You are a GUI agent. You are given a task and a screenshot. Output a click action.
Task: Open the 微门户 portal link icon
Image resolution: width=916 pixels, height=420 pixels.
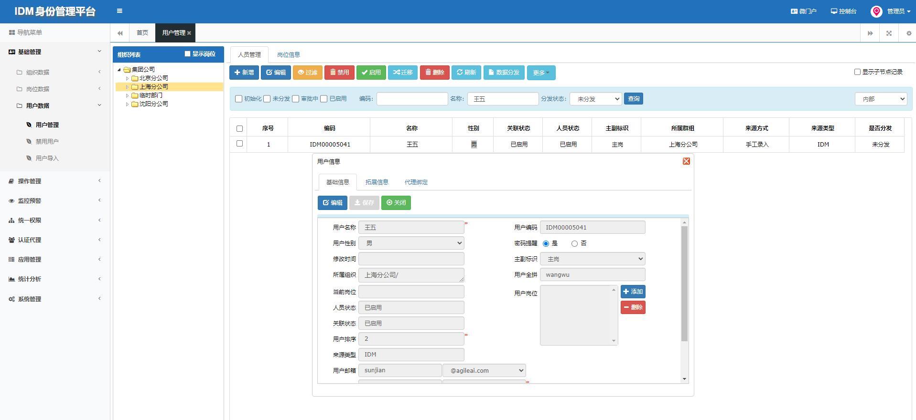tap(794, 11)
